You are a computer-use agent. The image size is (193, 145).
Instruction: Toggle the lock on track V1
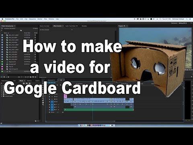pyautogui.click(x=49, y=102)
